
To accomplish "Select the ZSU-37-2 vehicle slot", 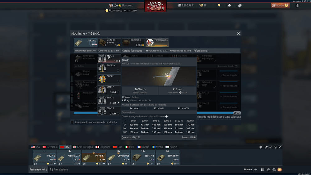I will pyautogui.click(x=143, y=158).
